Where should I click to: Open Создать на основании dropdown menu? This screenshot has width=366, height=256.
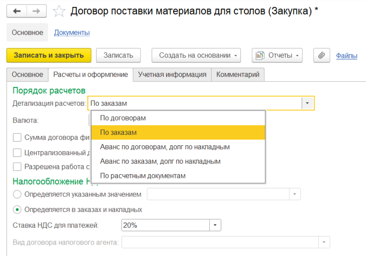[196, 55]
